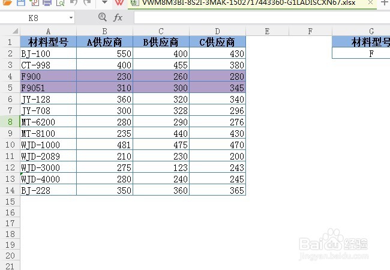Viewport: 390px width, 270px height.
Task: Click header cell 材料型号 in column A
Action: pyautogui.click(x=48, y=42)
